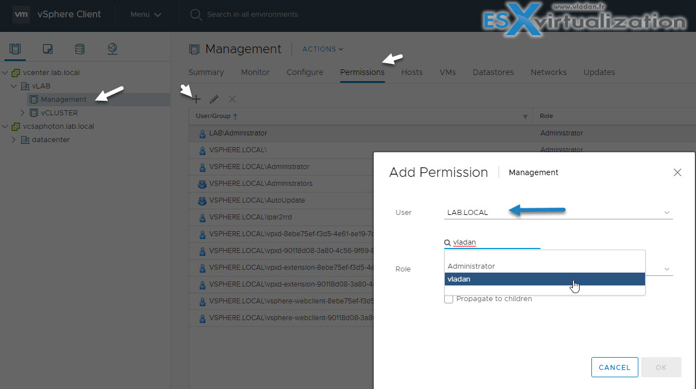This screenshot has height=389, width=696.
Task: Enable Propagate to children checkbox
Action: 449,299
